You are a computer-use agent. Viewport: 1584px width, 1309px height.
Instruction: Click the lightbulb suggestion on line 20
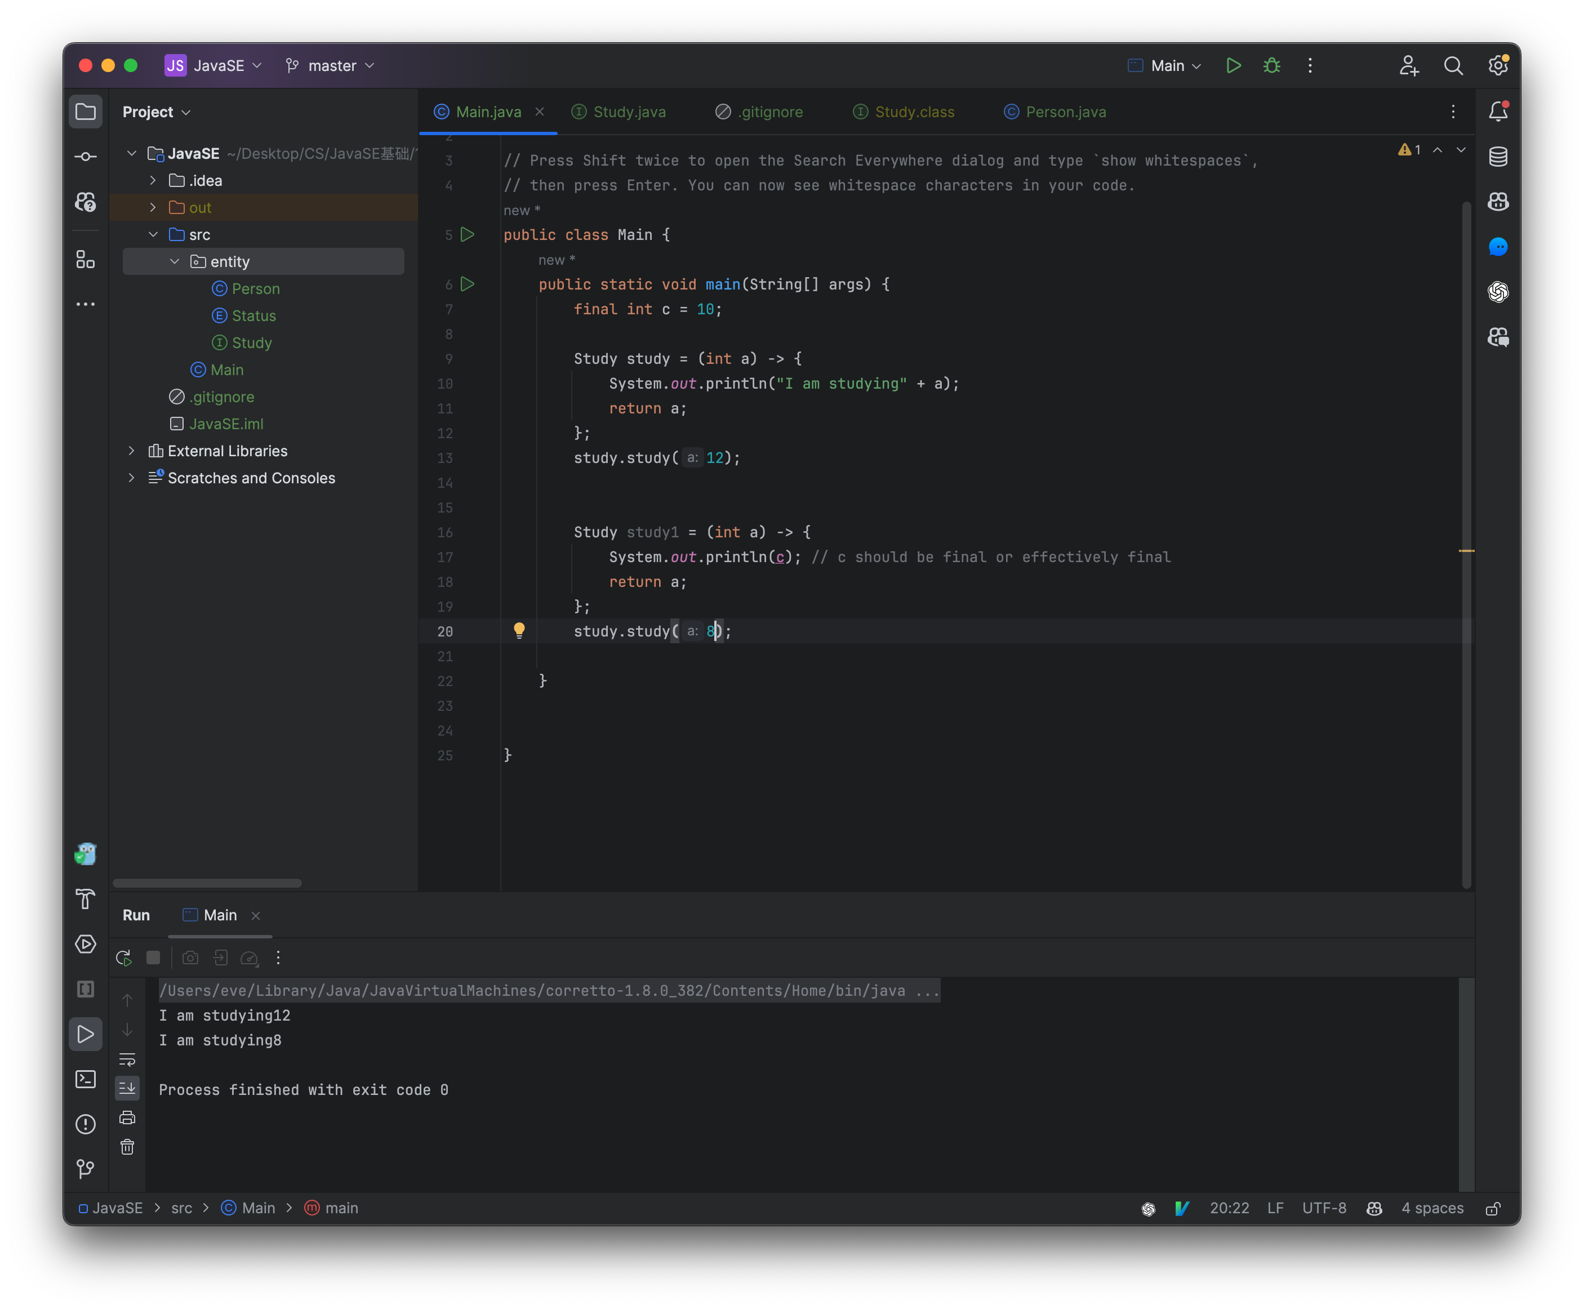517,630
